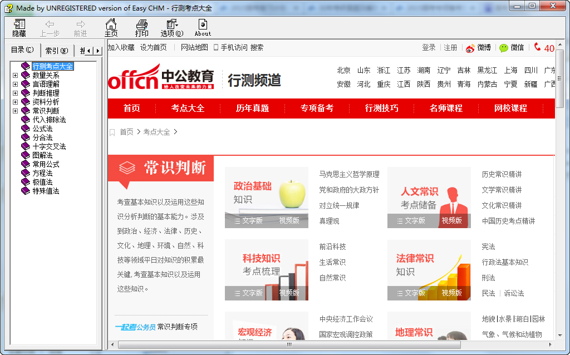Image resolution: width=570 pixels, height=355 pixels.
Task: Open the 行测技巧 nav menu item
Action: click(x=382, y=109)
